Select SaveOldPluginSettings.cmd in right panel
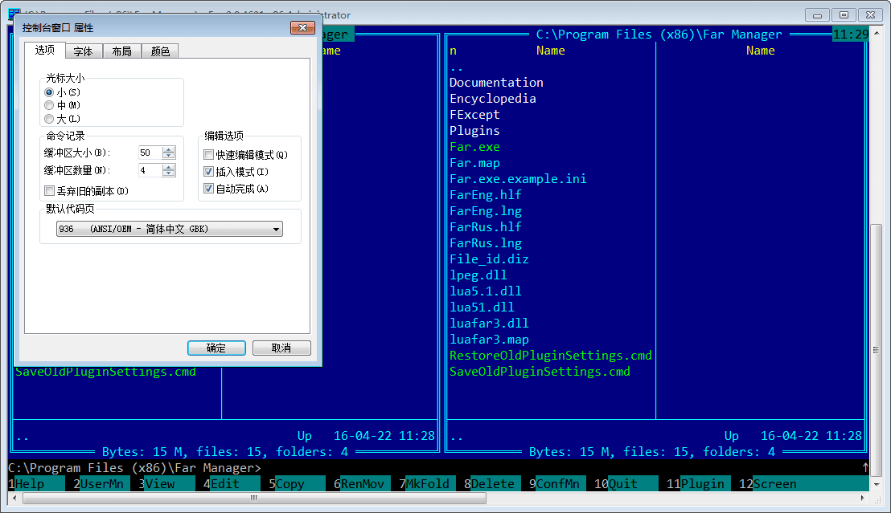The image size is (891, 513). point(540,372)
